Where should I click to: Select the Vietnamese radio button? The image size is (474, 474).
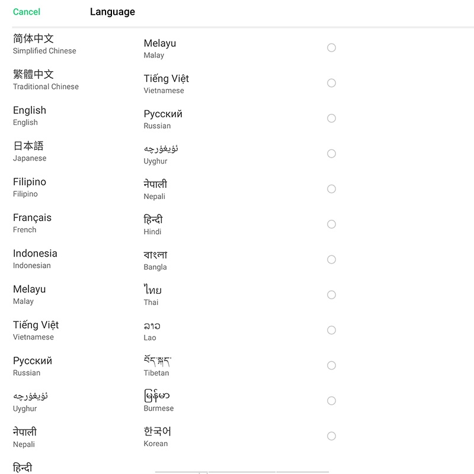pos(331,83)
